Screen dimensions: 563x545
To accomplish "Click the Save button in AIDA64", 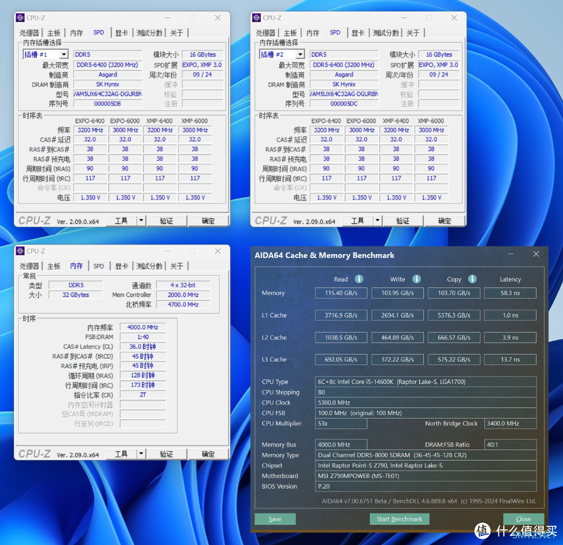I will (x=275, y=519).
